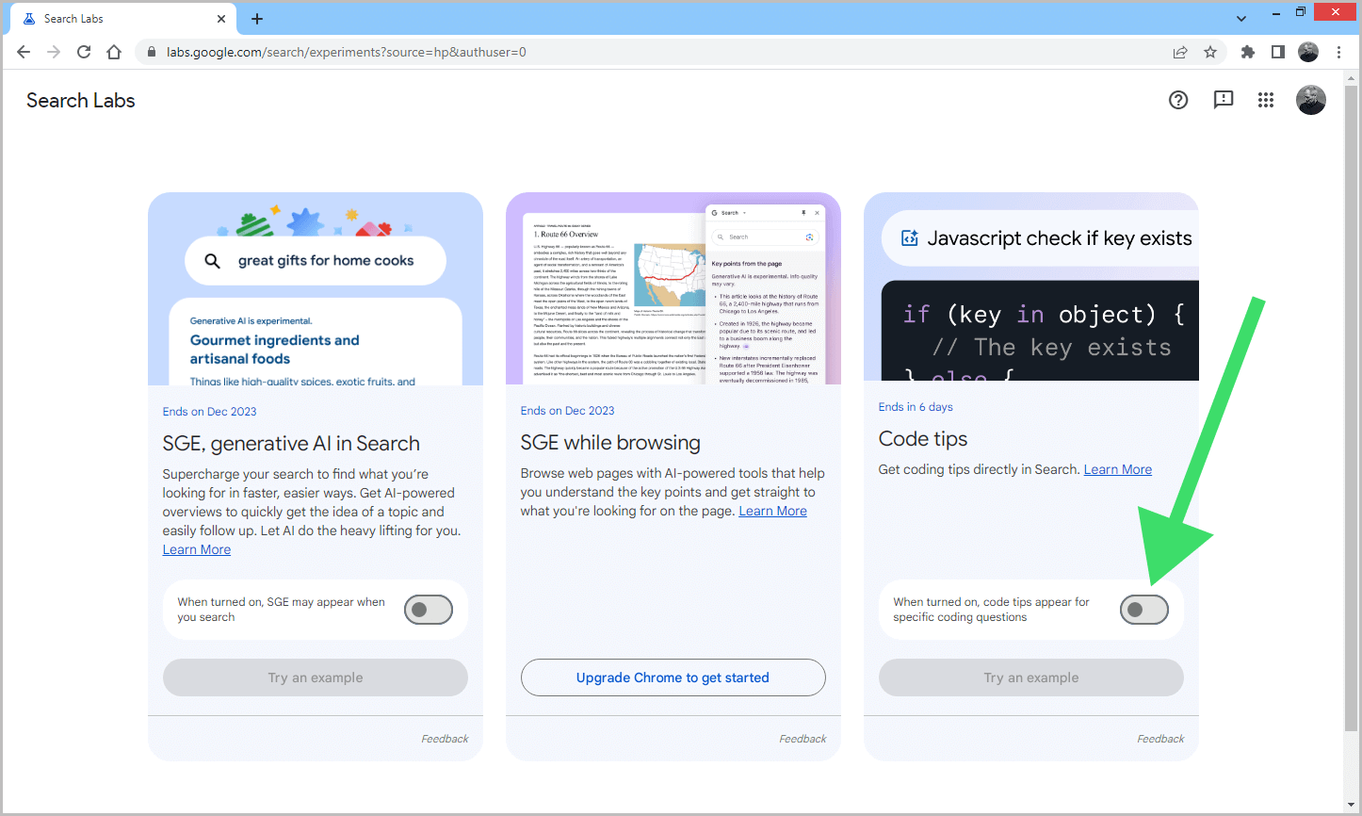
Task: Click the Javascript key exists preview image
Action: 1031,287
